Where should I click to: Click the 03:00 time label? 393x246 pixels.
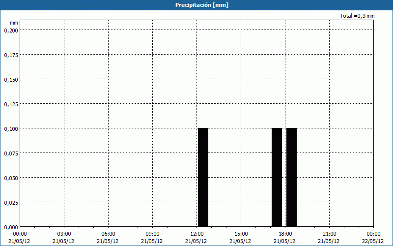pyautogui.click(x=64, y=234)
